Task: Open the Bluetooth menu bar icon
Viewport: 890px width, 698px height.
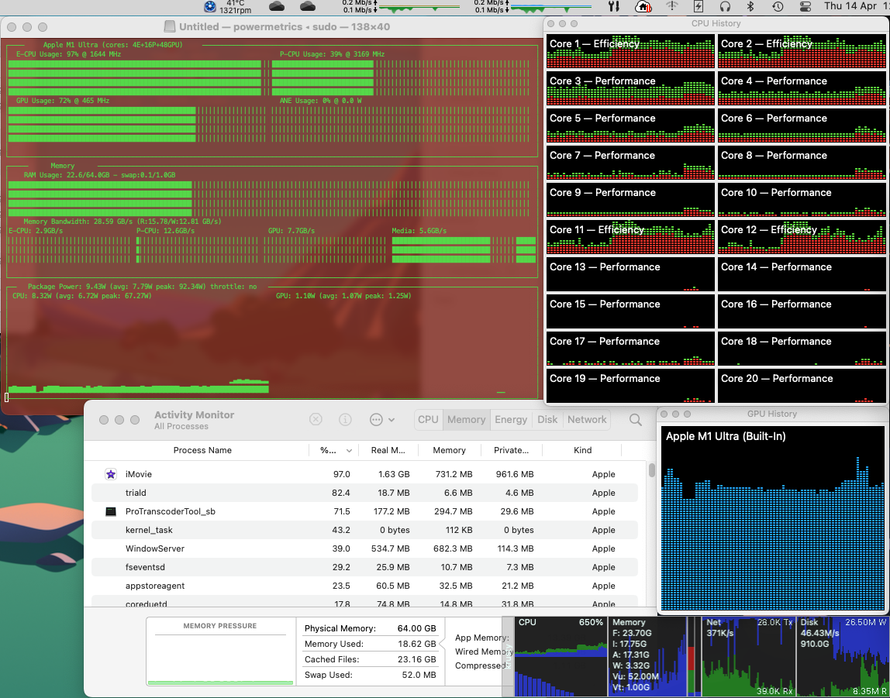Action: click(750, 6)
